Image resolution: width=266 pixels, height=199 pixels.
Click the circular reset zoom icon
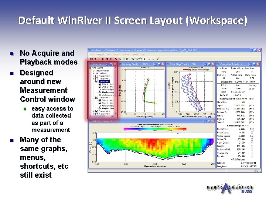click(141, 59)
